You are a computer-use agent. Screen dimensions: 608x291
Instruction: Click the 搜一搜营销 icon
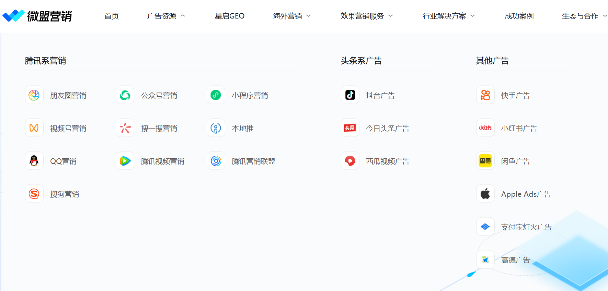click(x=125, y=128)
